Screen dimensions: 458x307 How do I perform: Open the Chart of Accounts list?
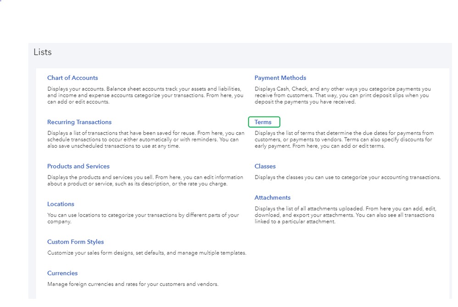click(73, 78)
